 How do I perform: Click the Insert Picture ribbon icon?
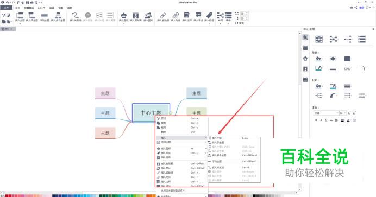pyautogui.click(x=148, y=16)
